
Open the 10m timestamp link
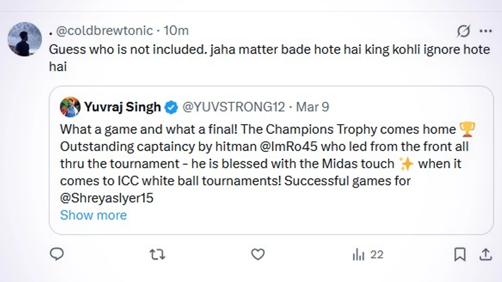176,30
